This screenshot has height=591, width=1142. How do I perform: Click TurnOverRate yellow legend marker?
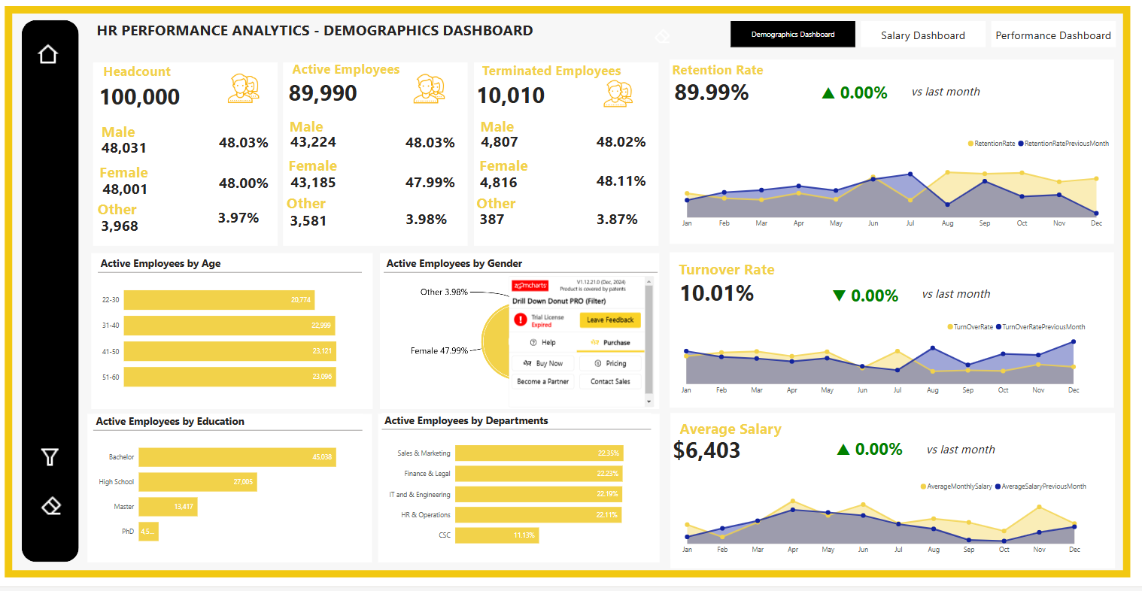[x=950, y=327]
